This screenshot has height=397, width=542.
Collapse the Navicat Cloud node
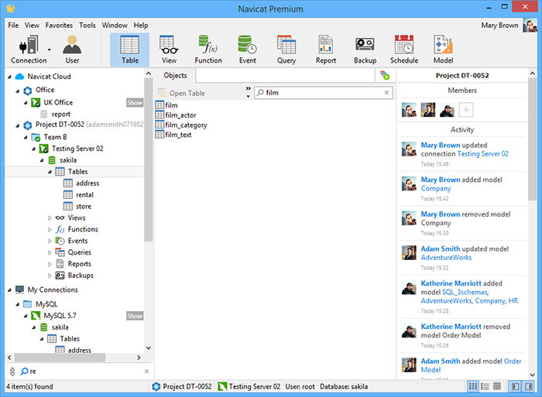[9, 77]
